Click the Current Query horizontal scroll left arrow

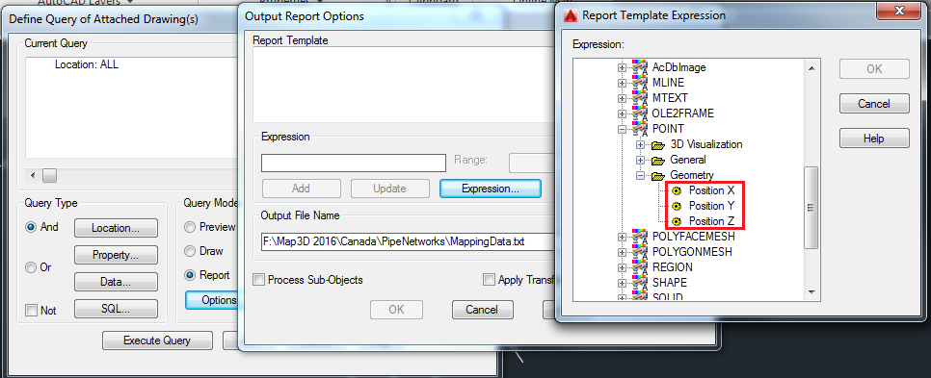tap(33, 175)
